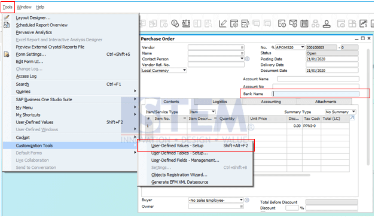Click the grayed widgets grid toolbar icon
The image size is (375, 218).
click(352, 23)
